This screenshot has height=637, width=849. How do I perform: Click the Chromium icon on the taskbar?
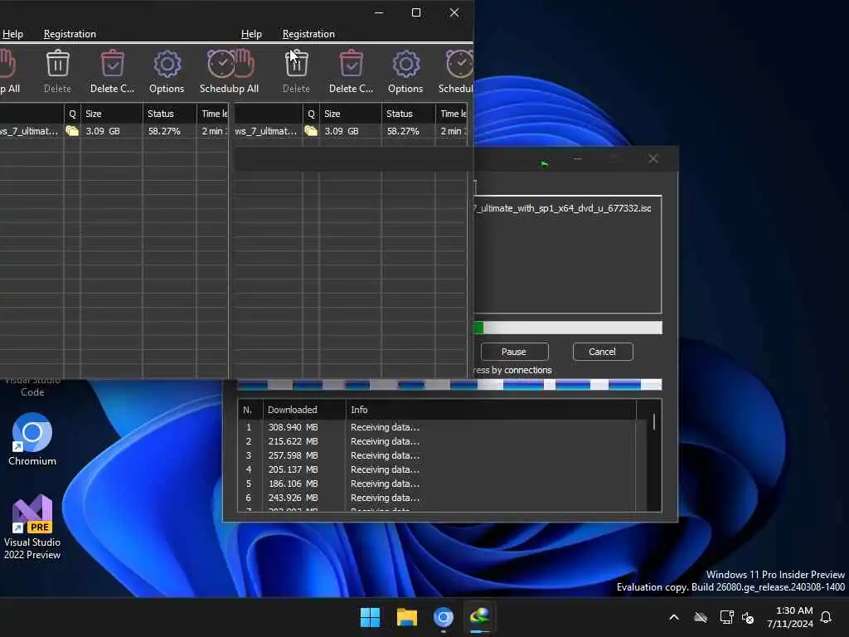pos(443,617)
